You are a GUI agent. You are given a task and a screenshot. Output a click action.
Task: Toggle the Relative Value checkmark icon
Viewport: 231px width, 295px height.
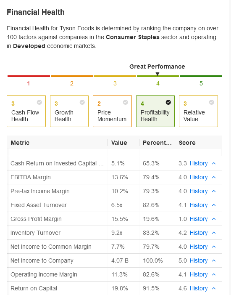point(211,102)
